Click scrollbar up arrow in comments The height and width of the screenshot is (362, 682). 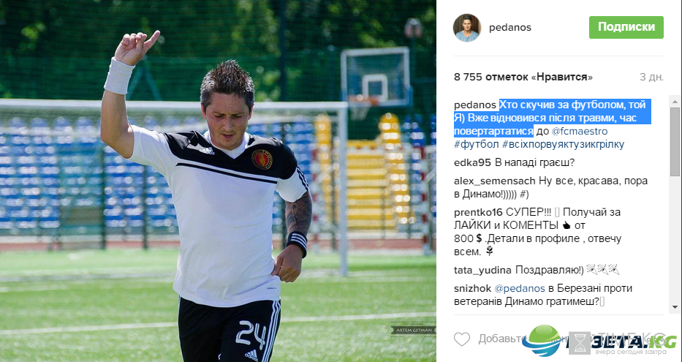pyautogui.click(x=675, y=102)
